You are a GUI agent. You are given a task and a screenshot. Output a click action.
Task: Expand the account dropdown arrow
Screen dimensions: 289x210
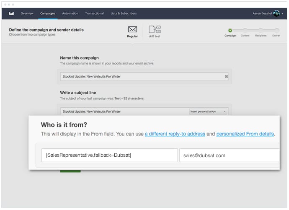tap(282, 14)
